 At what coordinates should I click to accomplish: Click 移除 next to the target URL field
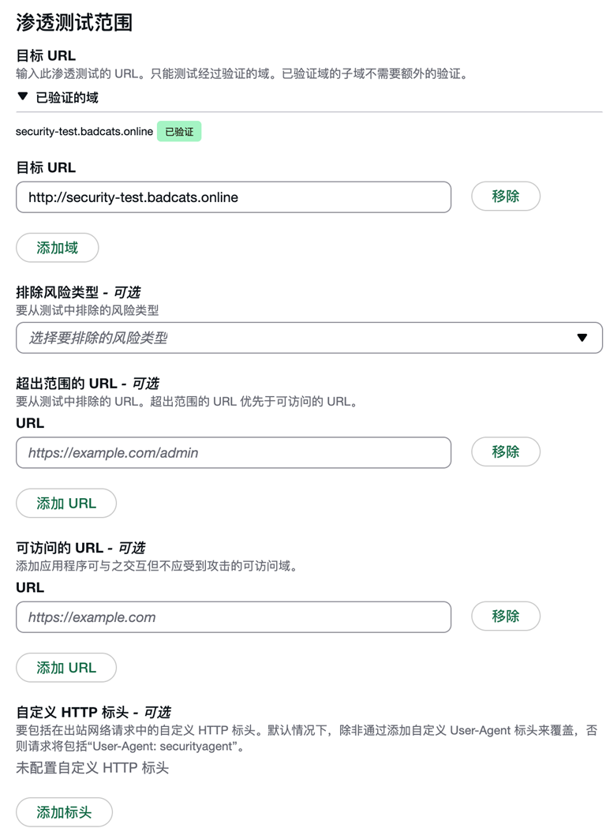pos(506,196)
